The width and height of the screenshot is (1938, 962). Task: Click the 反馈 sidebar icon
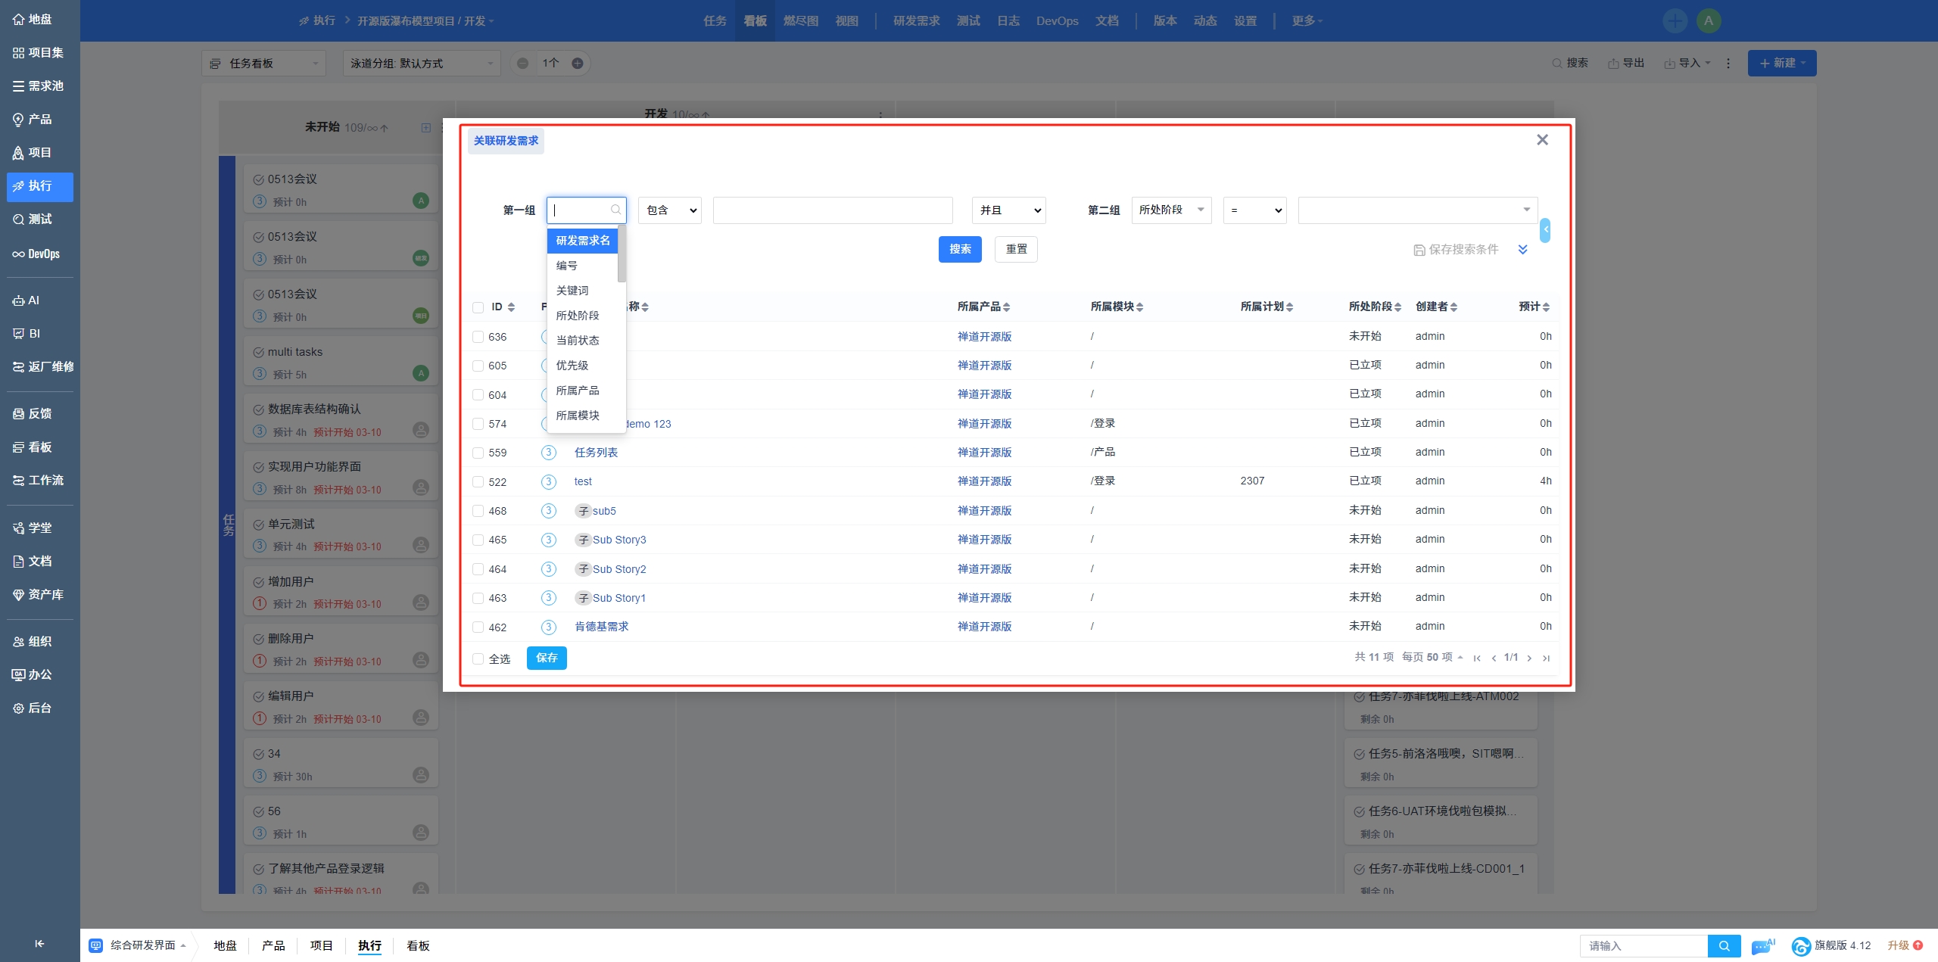click(x=19, y=414)
